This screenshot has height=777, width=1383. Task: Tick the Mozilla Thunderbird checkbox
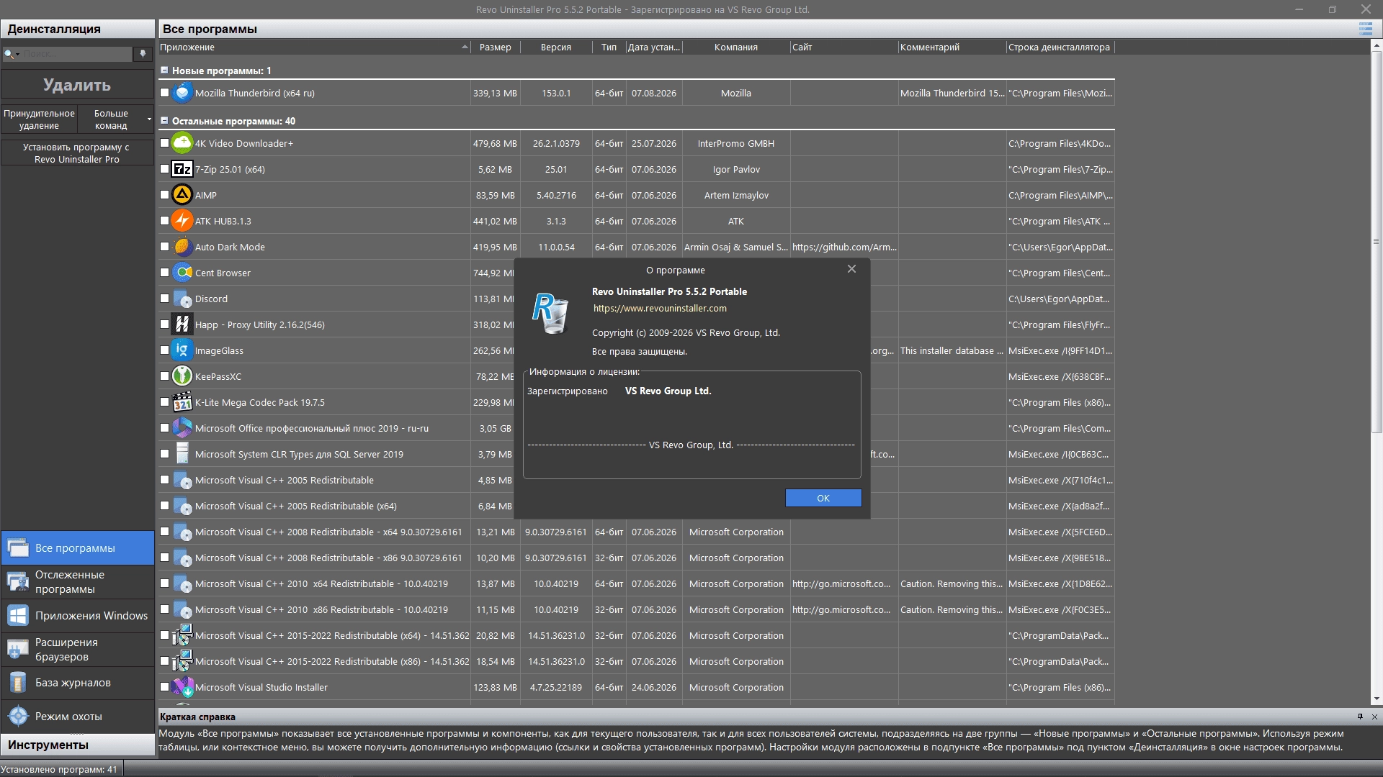pos(164,93)
